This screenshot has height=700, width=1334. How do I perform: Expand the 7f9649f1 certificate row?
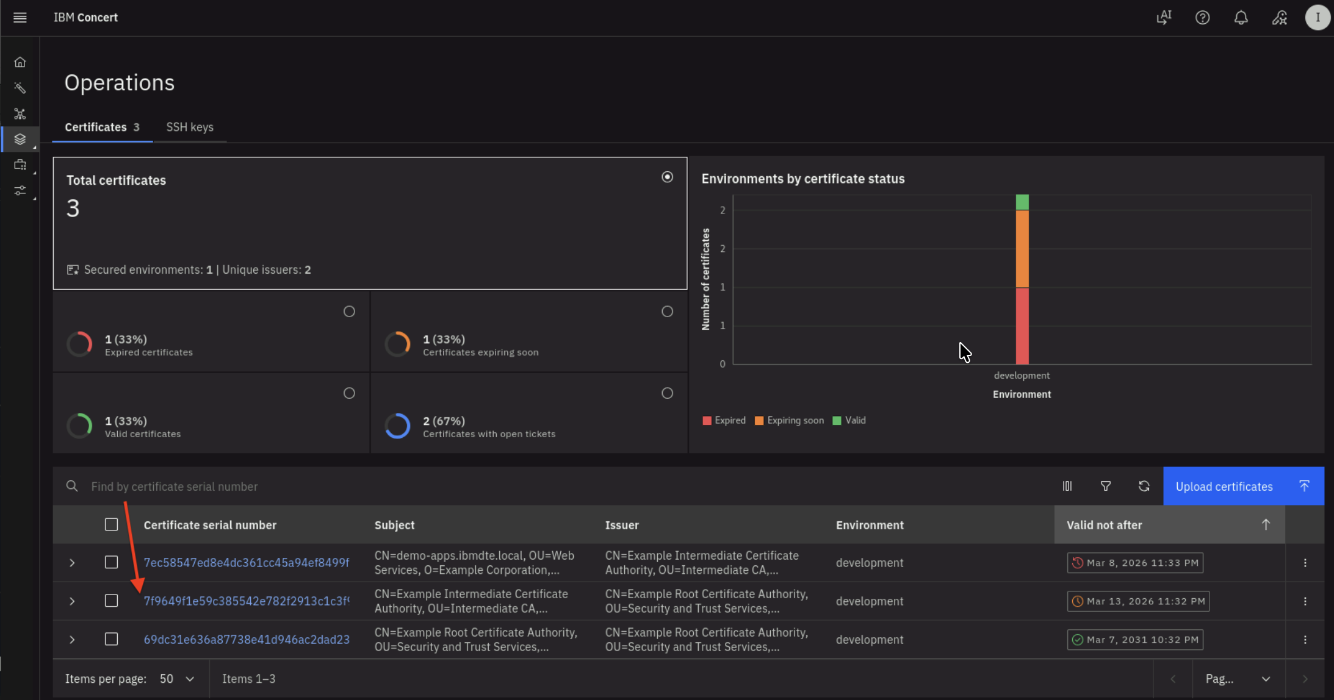click(x=72, y=601)
